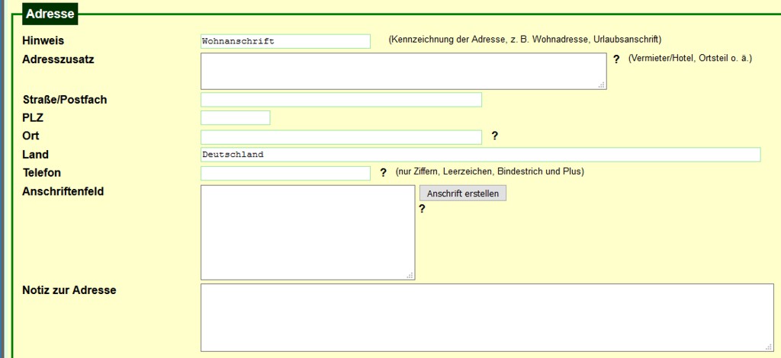The image size is (781, 358).
Task: Focus the Ort text field
Action: pyautogui.click(x=341, y=137)
